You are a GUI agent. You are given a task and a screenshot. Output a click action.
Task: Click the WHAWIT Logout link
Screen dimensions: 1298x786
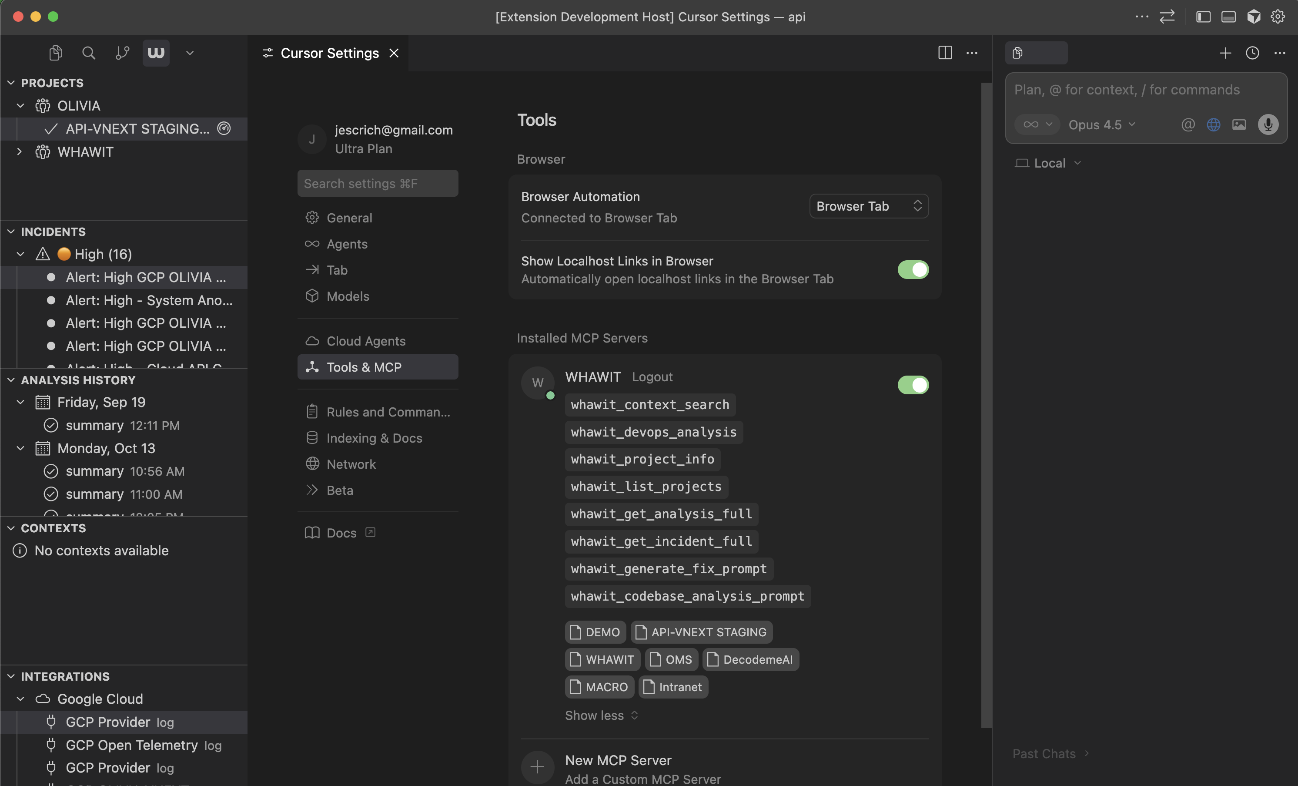point(652,377)
